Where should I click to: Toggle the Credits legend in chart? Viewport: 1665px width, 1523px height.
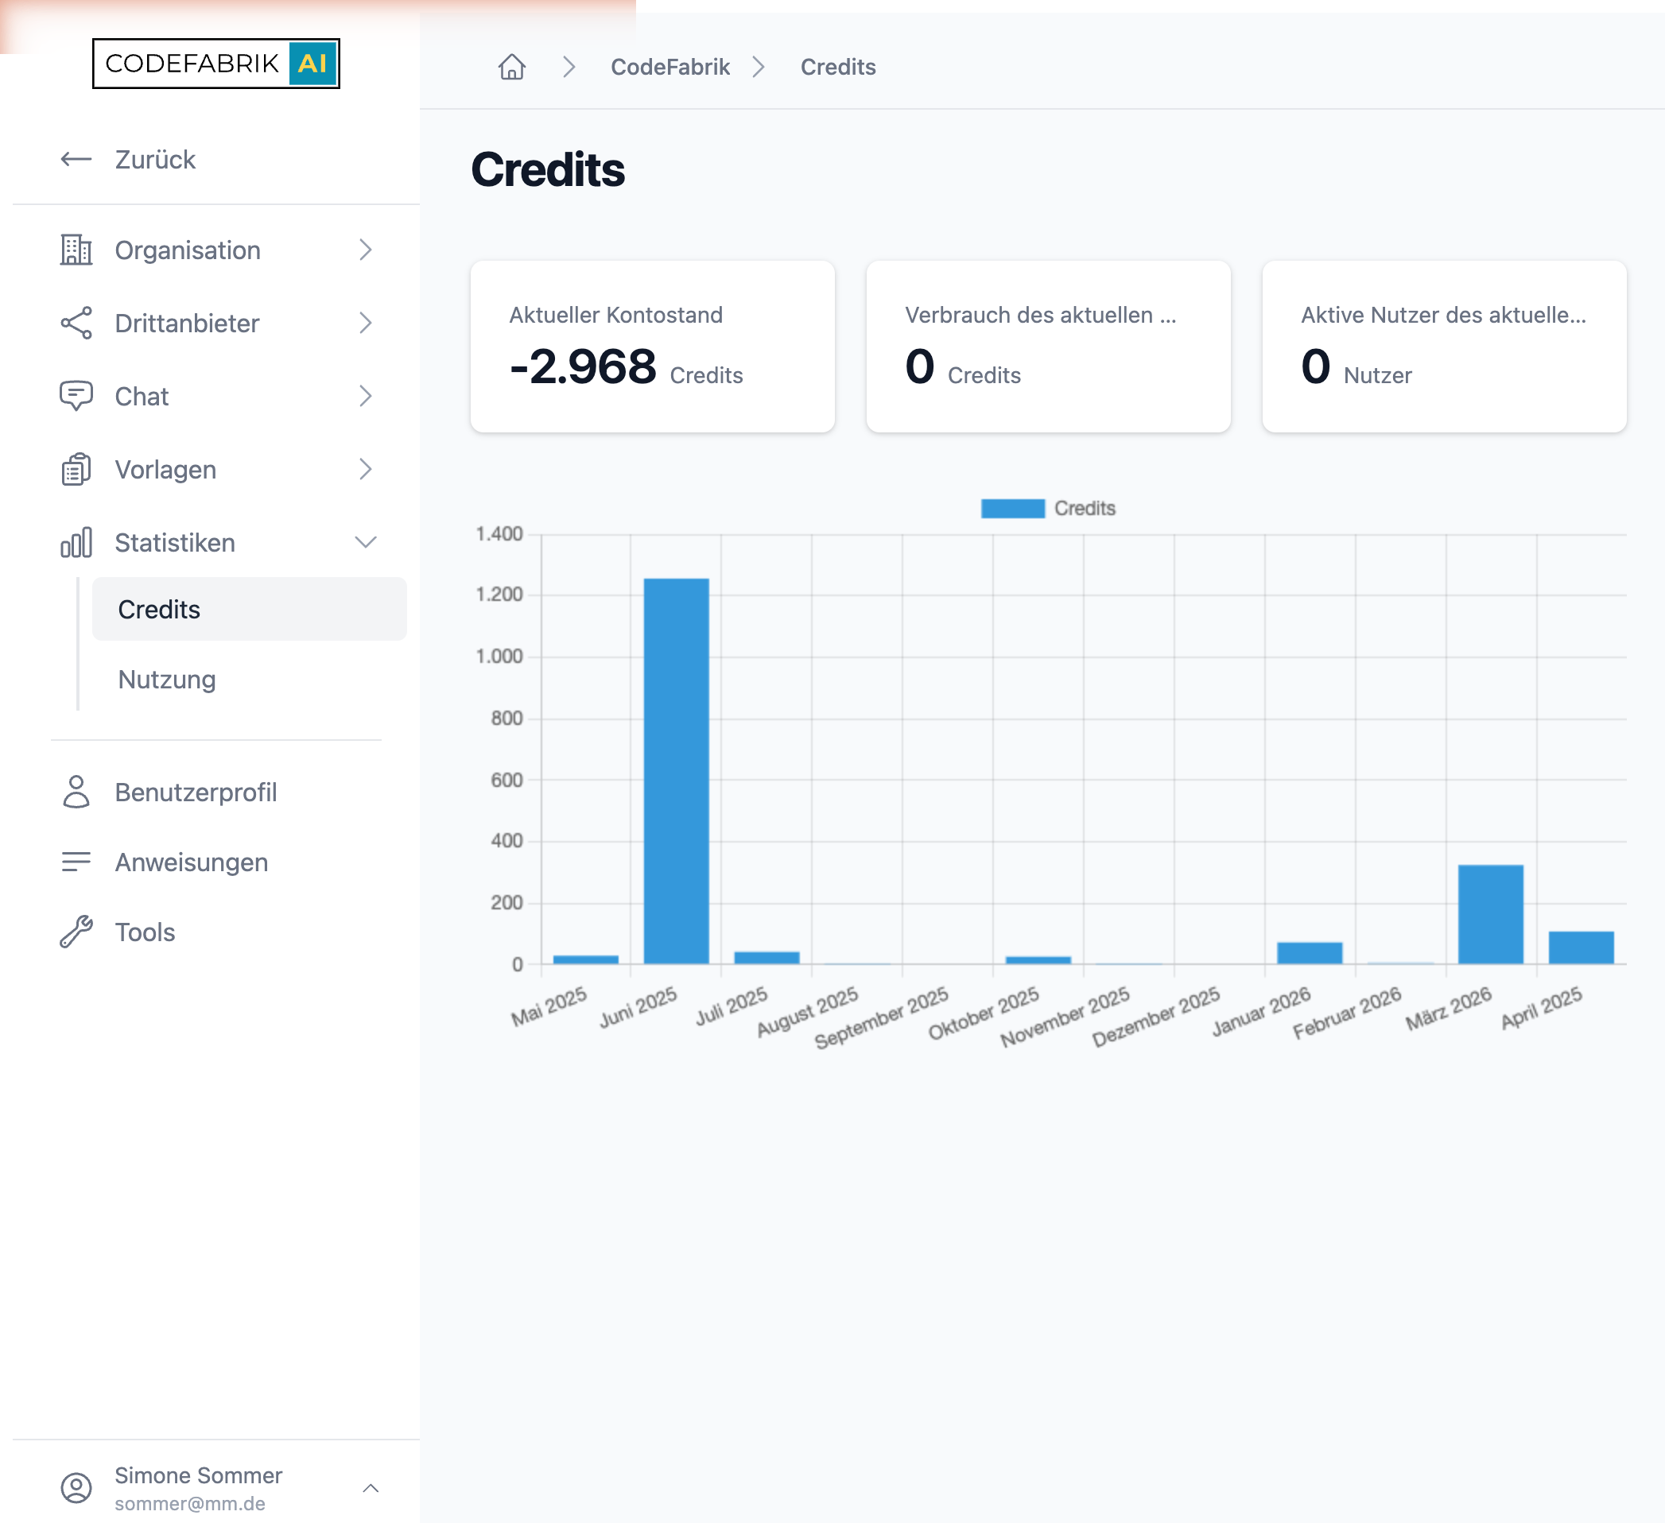click(x=1048, y=509)
